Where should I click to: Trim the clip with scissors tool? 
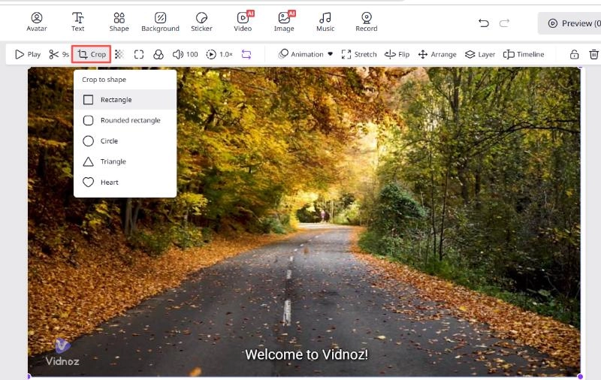[x=59, y=54]
